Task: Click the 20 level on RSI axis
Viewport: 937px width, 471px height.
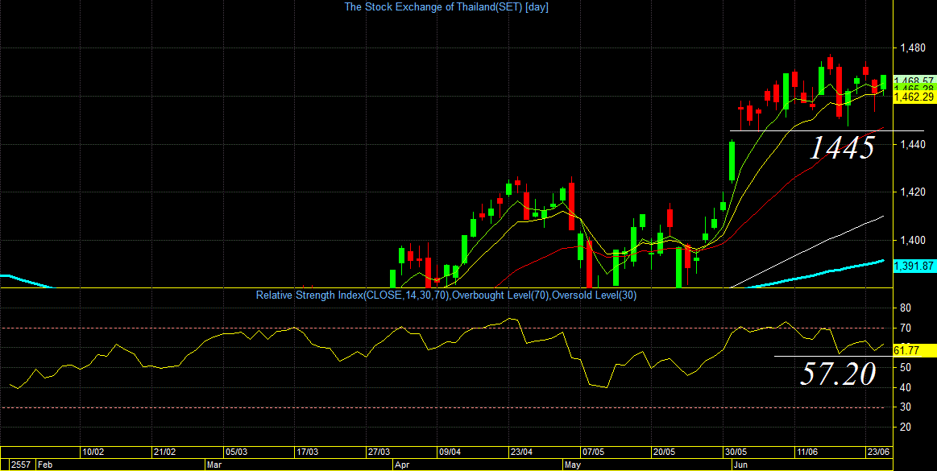Action: (x=905, y=428)
